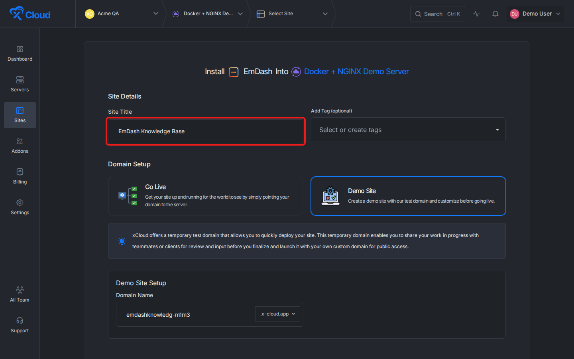Click the Domain Name label
This screenshot has height=359, width=574.
click(134, 295)
